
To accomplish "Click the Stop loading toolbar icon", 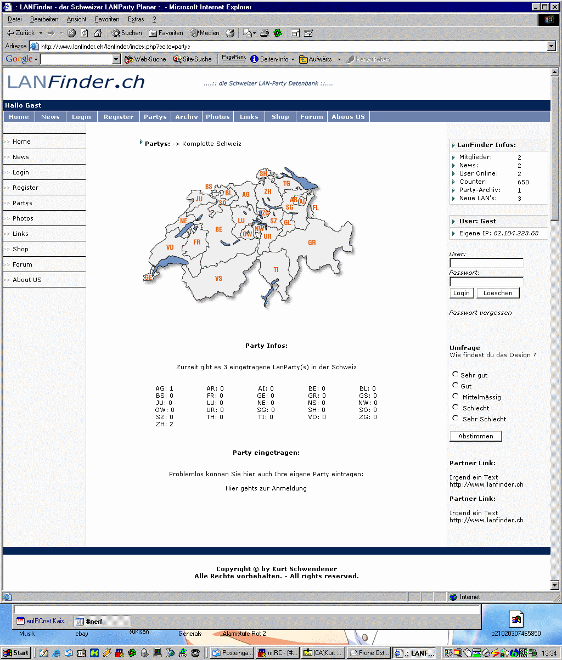I will pyautogui.click(x=71, y=33).
